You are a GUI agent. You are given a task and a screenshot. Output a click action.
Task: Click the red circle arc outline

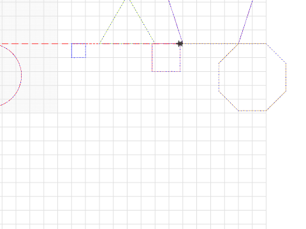(x=11, y=75)
